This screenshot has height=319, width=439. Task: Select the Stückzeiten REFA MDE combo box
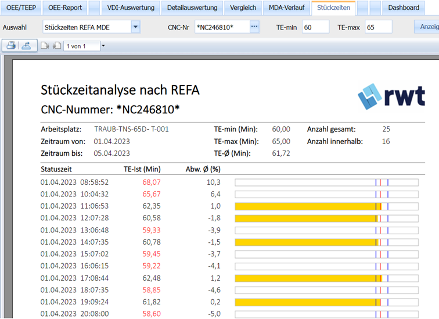coord(92,27)
